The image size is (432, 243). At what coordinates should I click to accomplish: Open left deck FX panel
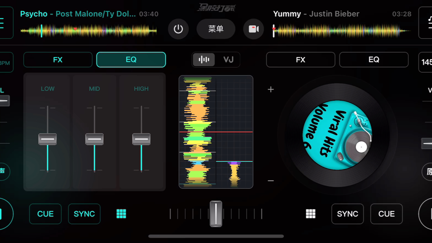click(x=58, y=60)
